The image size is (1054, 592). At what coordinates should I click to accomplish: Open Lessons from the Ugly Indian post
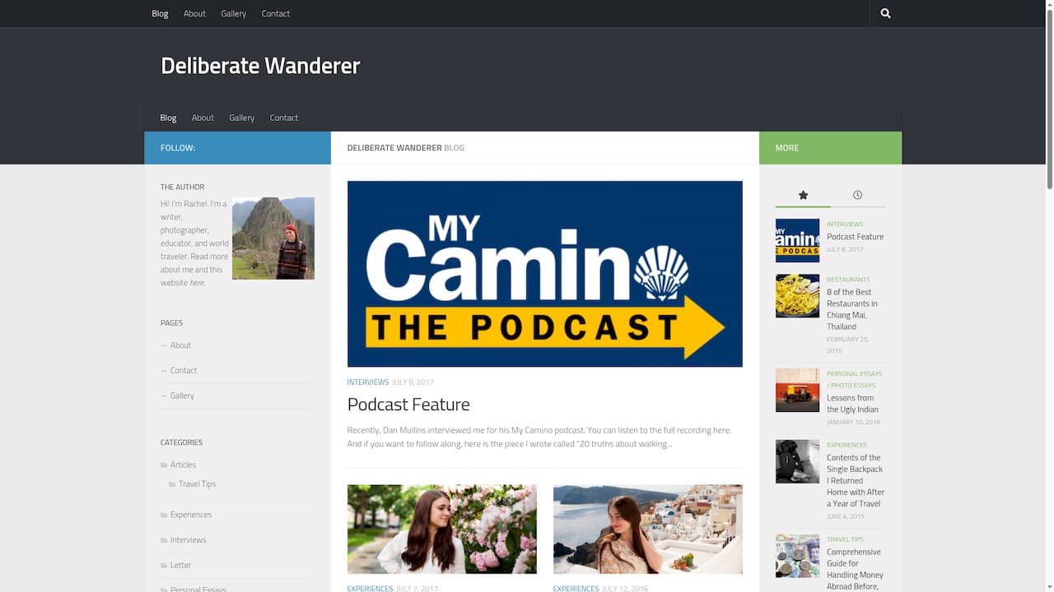tap(852, 404)
